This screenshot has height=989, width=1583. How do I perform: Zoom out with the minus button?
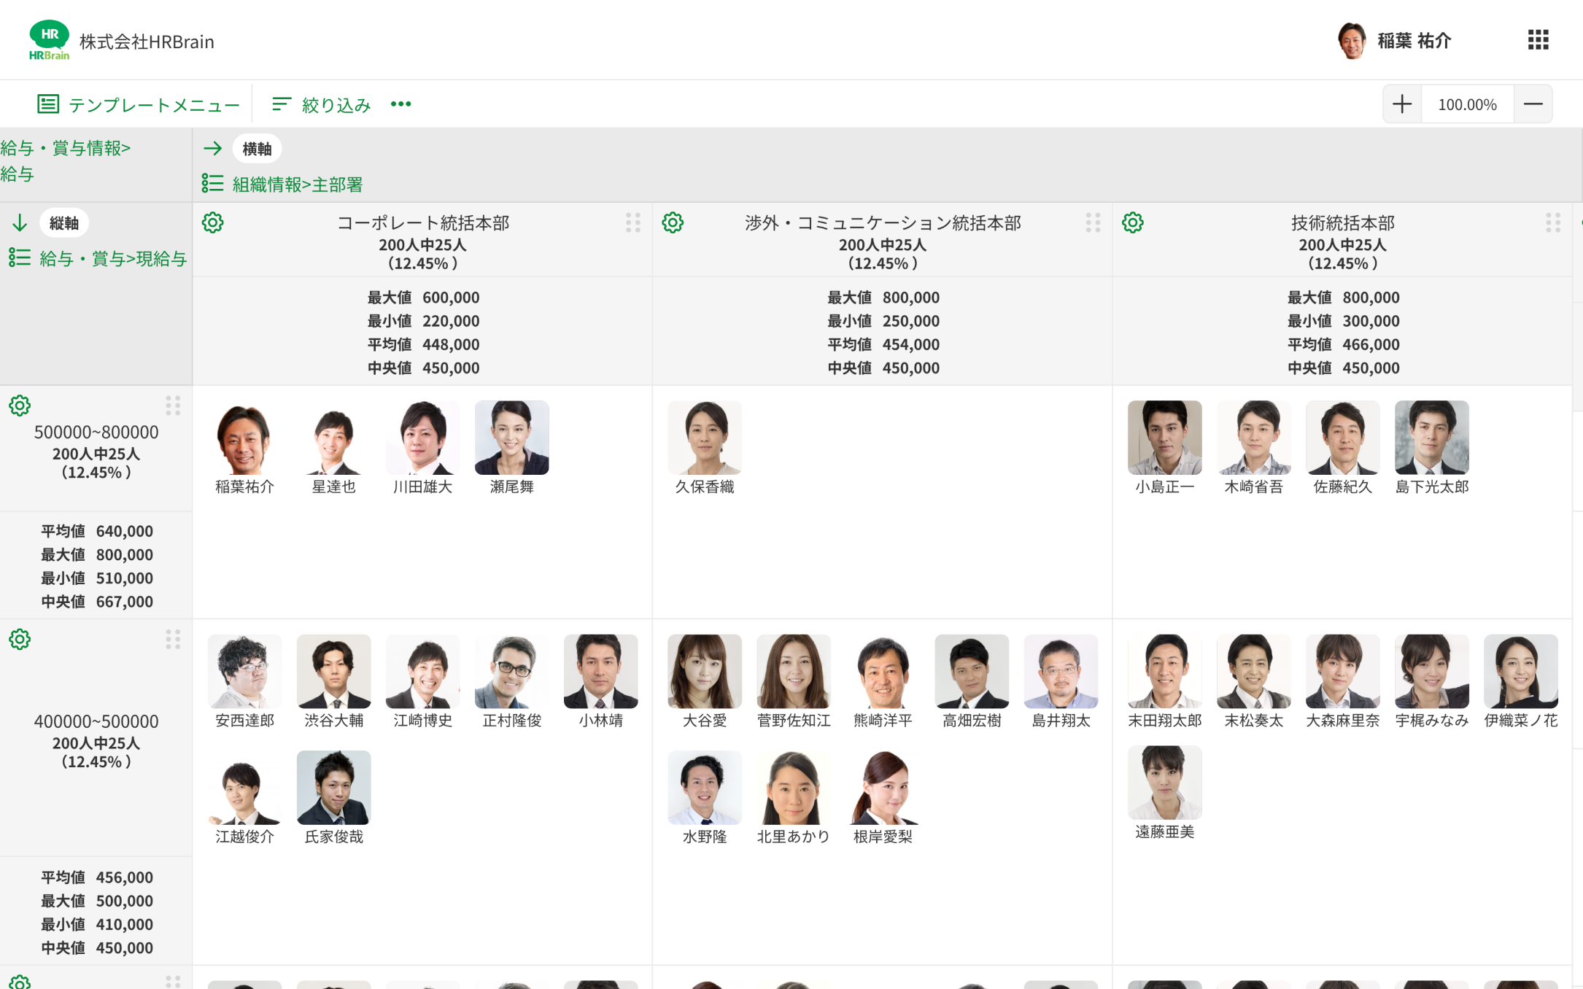click(x=1533, y=104)
